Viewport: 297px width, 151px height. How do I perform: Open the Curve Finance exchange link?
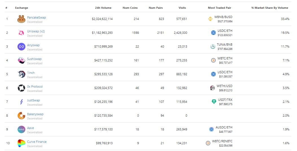(x=37, y=141)
